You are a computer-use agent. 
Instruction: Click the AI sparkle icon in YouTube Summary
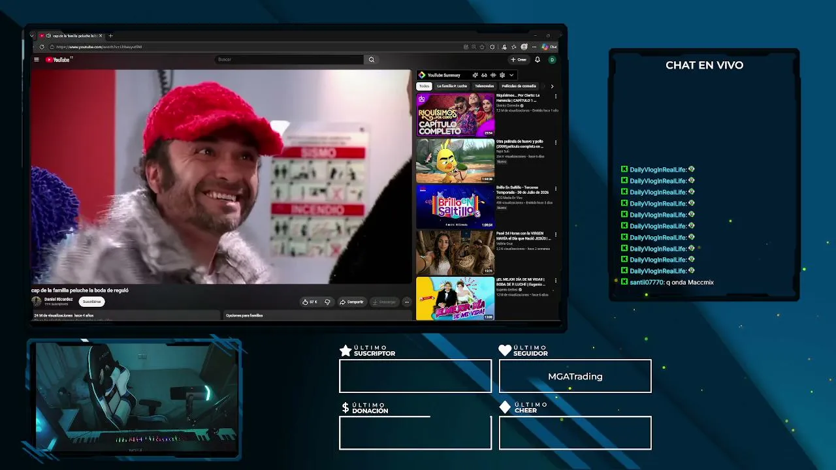(475, 75)
